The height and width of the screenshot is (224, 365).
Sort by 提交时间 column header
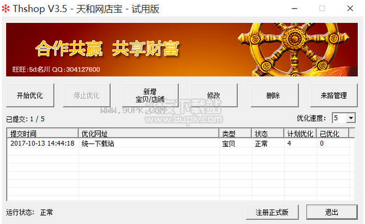pos(42,134)
